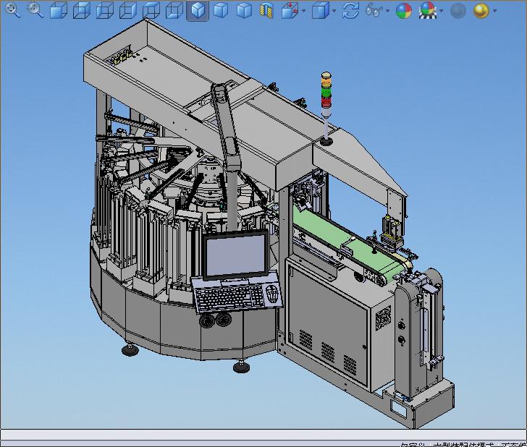Switch to the Top standard view cube

(151, 10)
